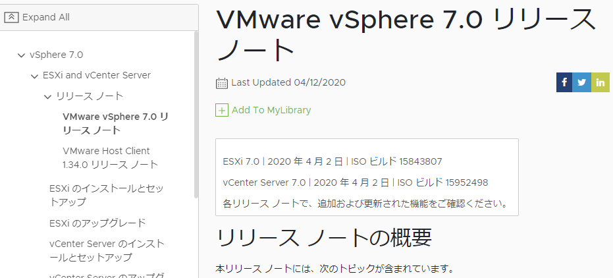Click the Last Updated 04/12/2020 text
This screenshot has height=278, width=613.
(x=288, y=82)
